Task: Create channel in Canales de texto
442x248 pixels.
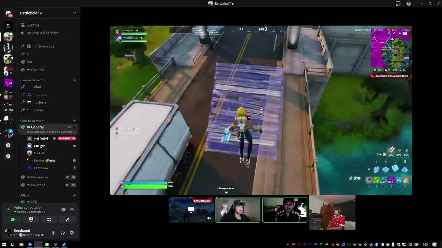Action: (x=75, y=80)
